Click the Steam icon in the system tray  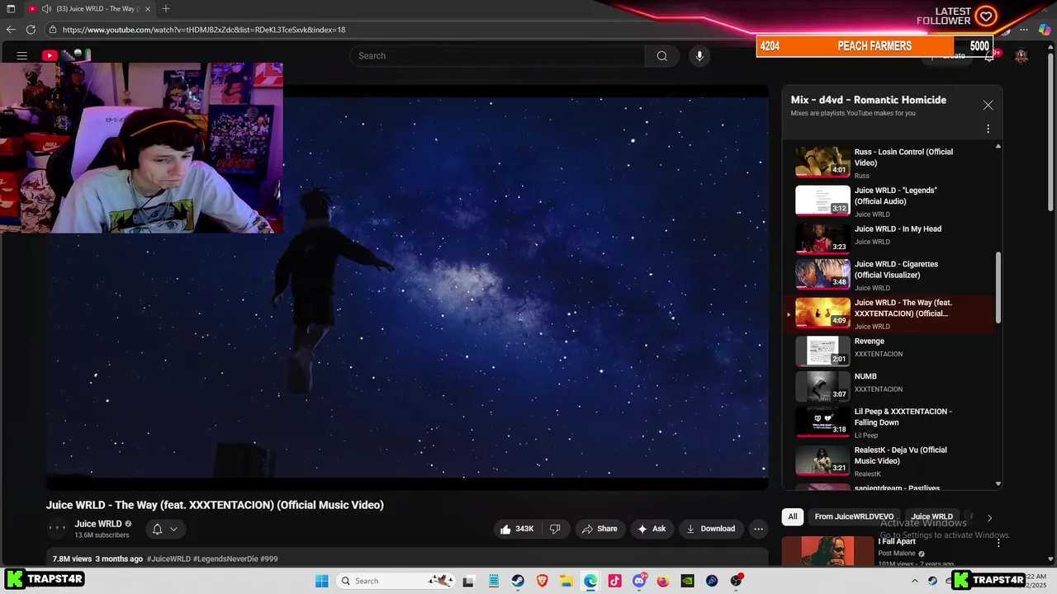point(932,581)
